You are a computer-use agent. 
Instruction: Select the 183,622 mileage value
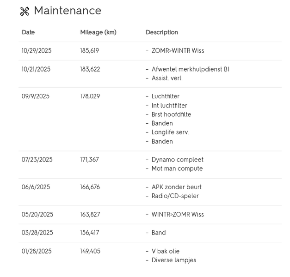click(90, 69)
